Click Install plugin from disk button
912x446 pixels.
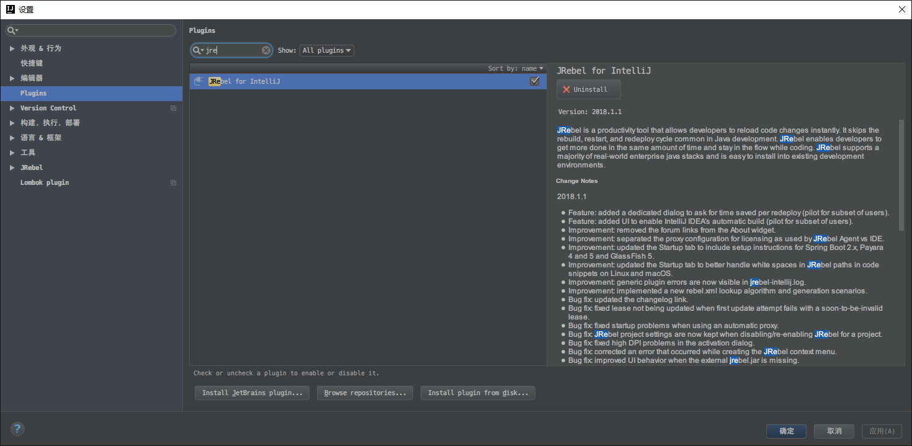pyautogui.click(x=478, y=393)
